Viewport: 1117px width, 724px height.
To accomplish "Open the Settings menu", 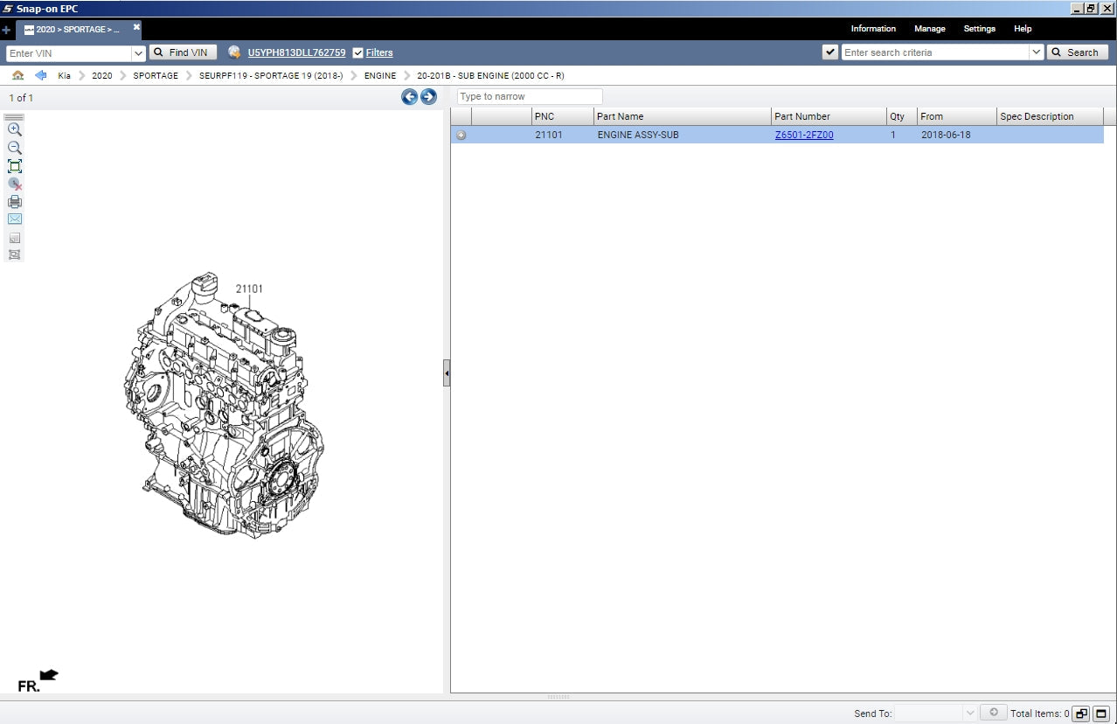I will (979, 29).
